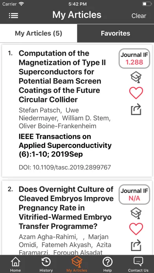View Journal IF 1.288 badge

pyautogui.click(x=134, y=58)
